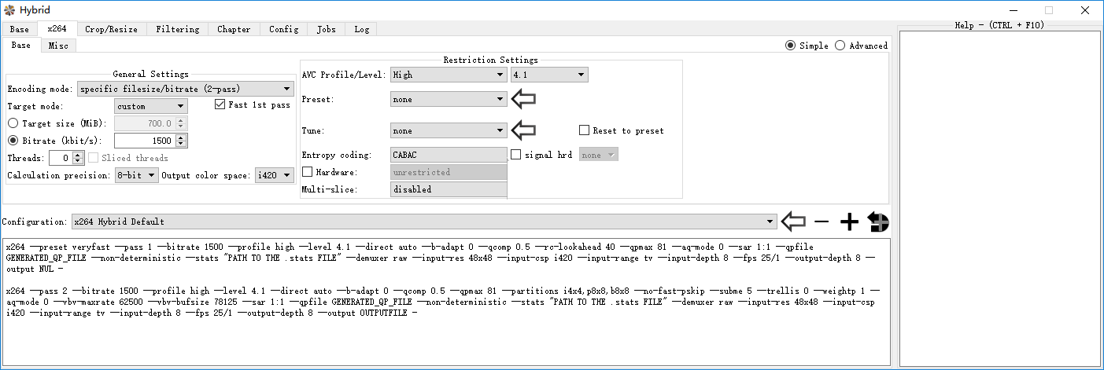This screenshot has height=370, width=1104.
Task: Open the AVC Profile High dropdown
Action: pos(449,75)
